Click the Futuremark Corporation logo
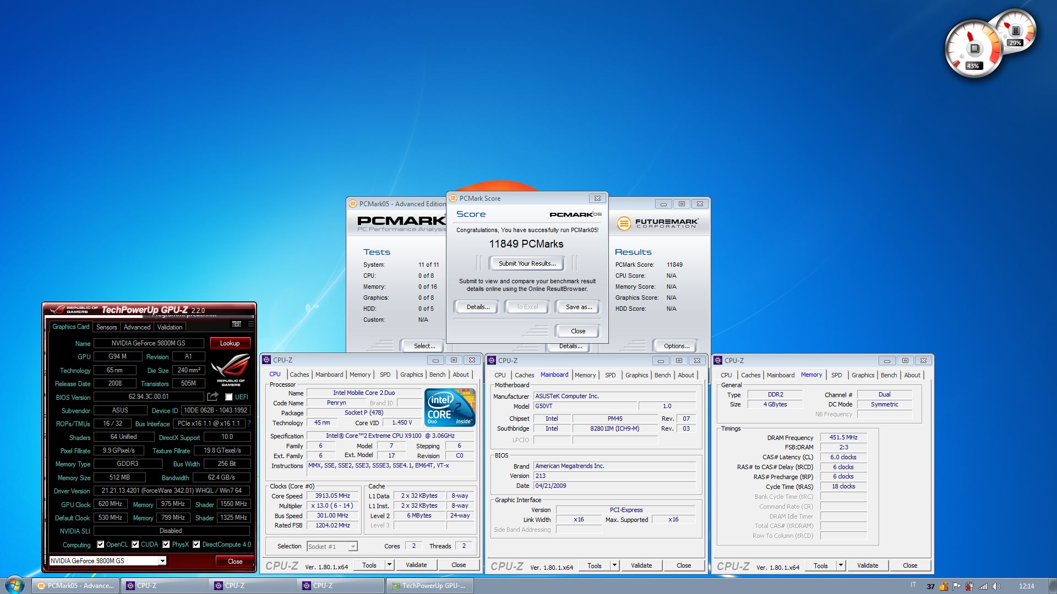This screenshot has width=1057, height=594. 657,223
